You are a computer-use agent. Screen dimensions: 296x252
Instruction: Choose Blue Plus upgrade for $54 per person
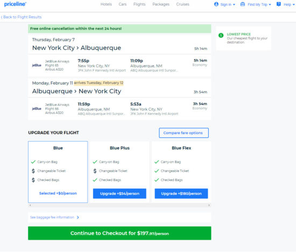[119, 193]
